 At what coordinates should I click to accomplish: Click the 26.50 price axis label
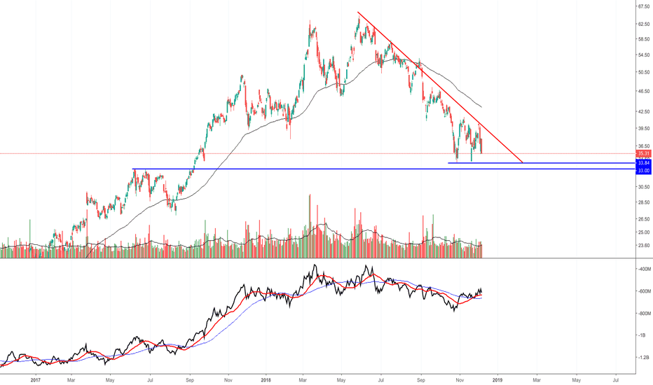(x=644, y=219)
